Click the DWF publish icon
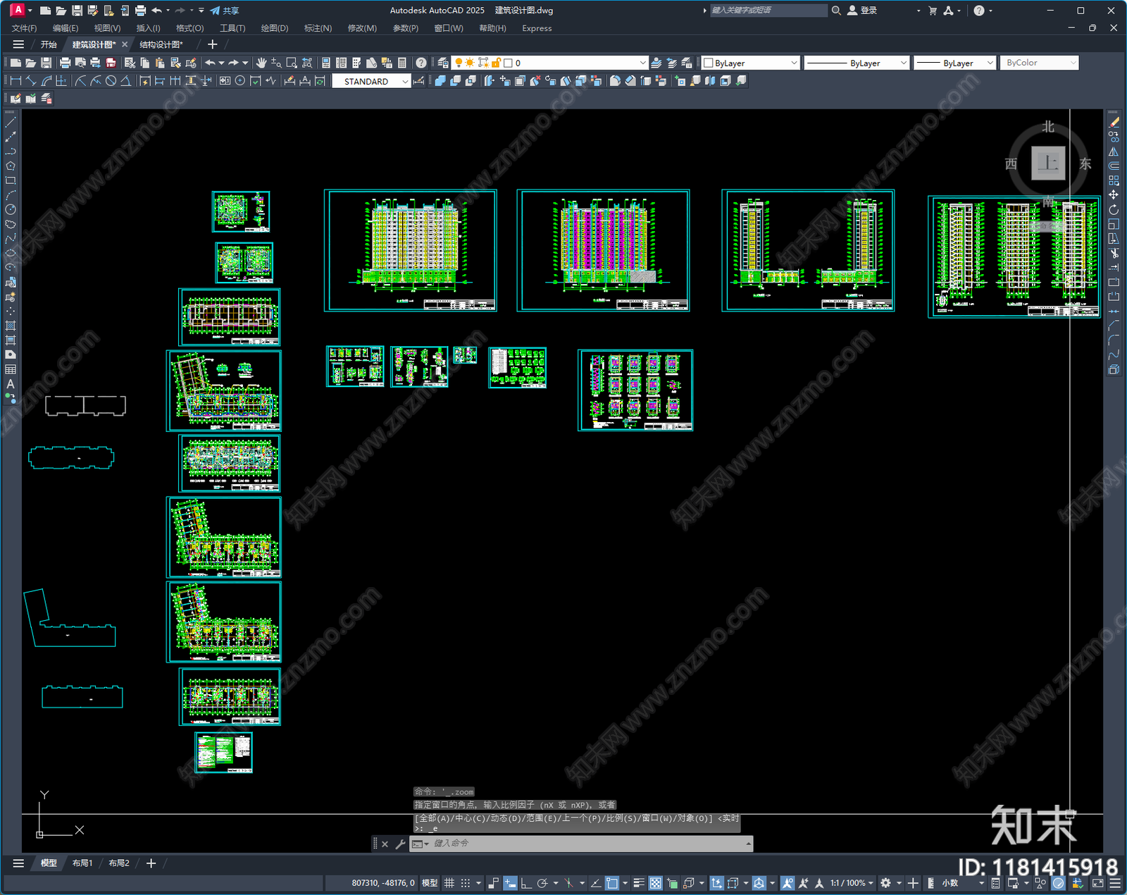The image size is (1127, 895). [111, 63]
